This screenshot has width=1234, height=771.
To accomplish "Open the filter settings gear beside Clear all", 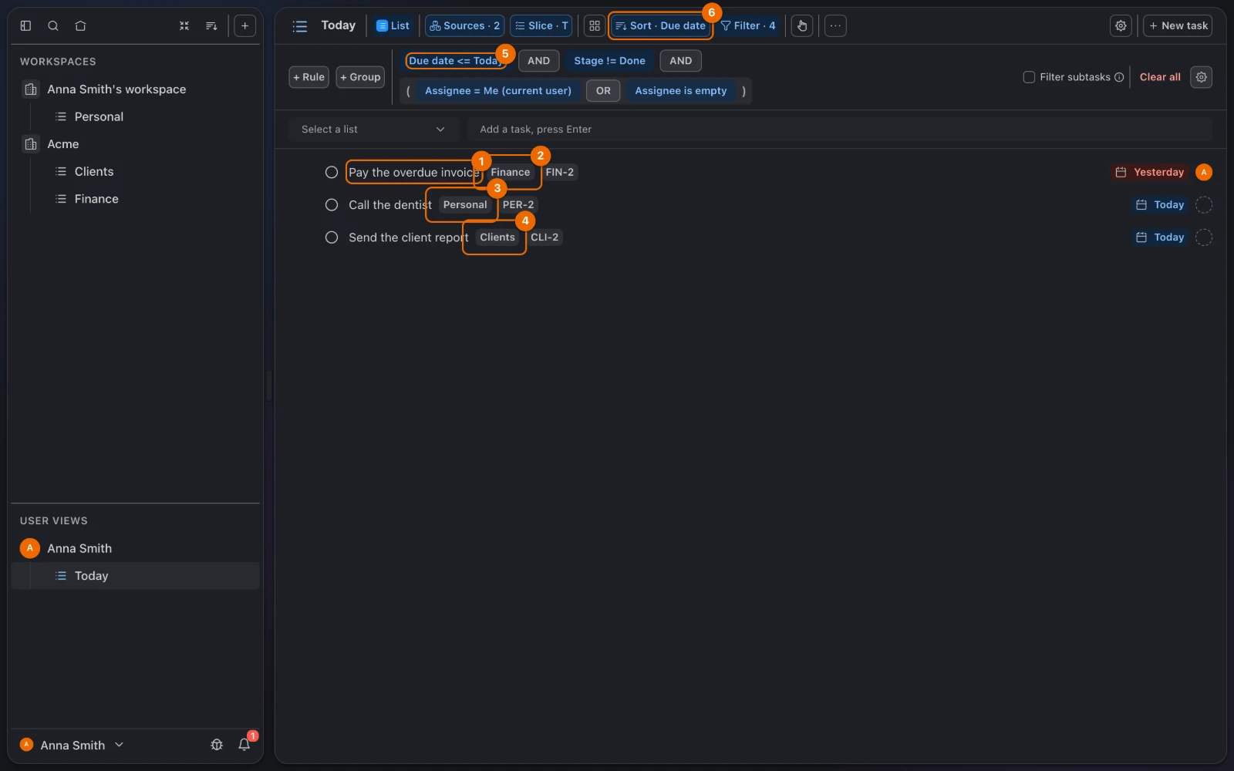I will [x=1201, y=77].
